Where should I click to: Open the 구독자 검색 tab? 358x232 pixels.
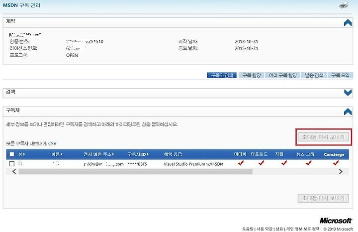(222, 75)
